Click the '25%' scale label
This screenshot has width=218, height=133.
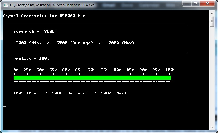point(27,70)
